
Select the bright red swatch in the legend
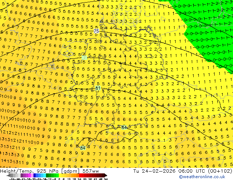[80, 176]
